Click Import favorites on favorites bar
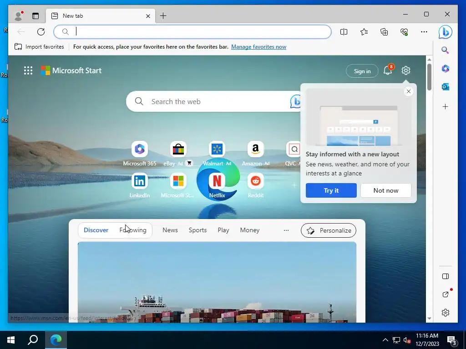466x349 pixels. point(39,47)
